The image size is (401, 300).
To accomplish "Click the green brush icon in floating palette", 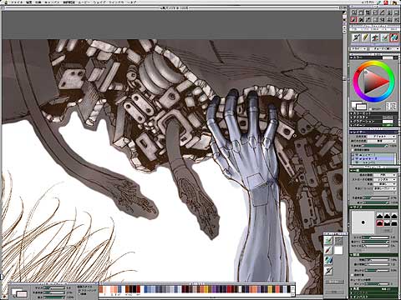I will pyautogui.click(x=328, y=240).
